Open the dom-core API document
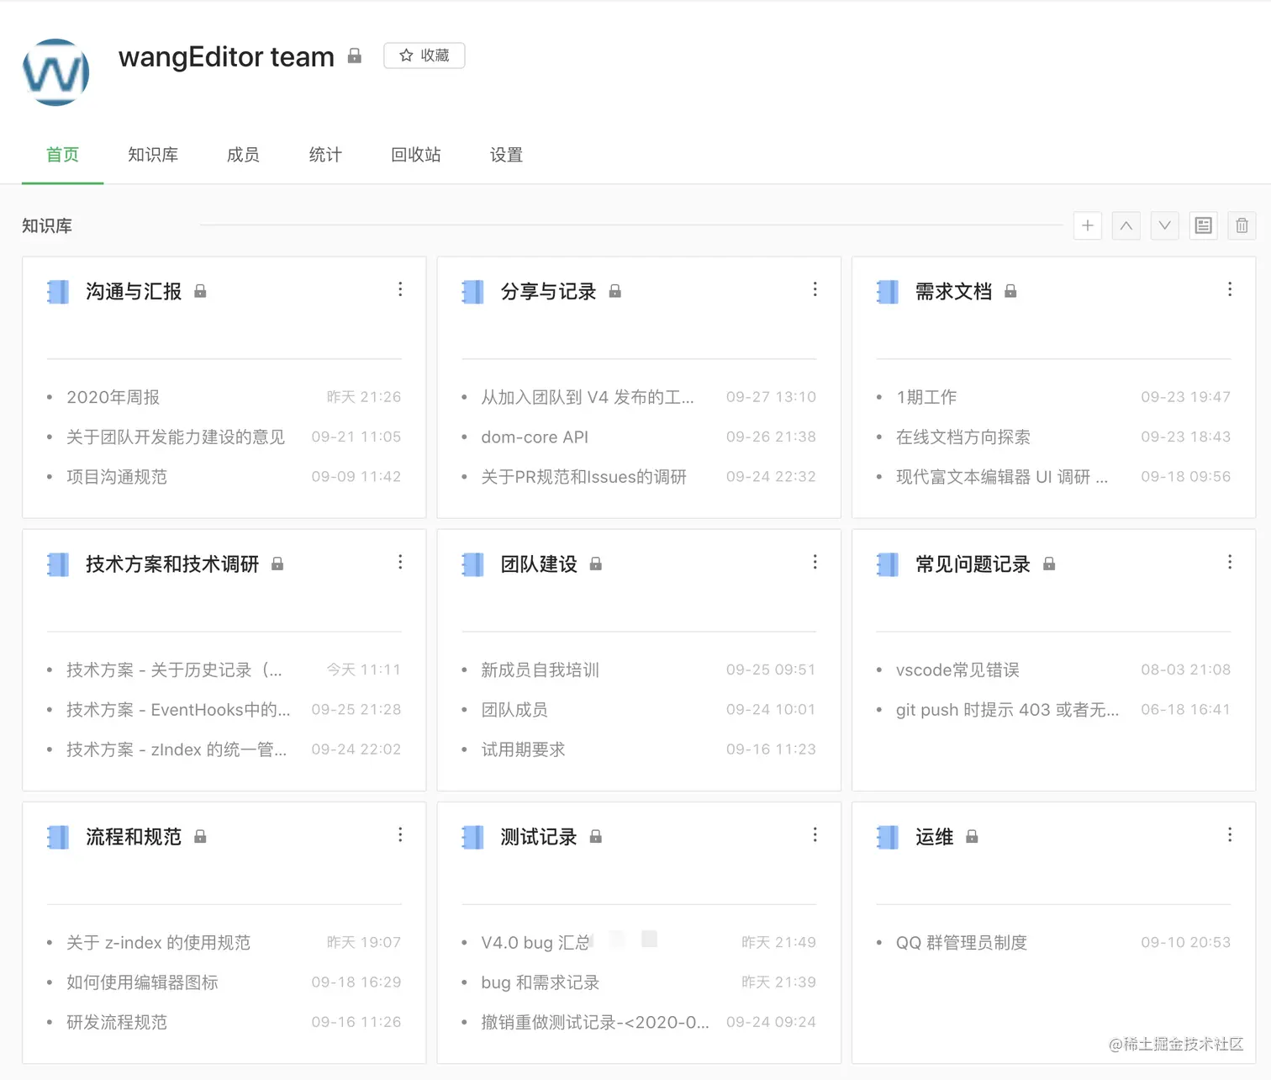The image size is (1271, 1080). [535, 437]
